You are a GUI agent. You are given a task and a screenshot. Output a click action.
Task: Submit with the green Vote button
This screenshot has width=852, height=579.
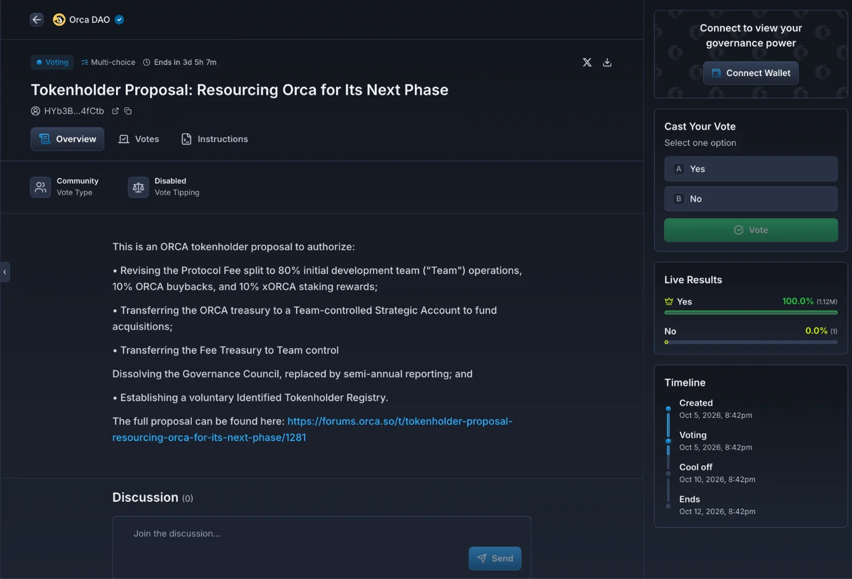(751, 230)
